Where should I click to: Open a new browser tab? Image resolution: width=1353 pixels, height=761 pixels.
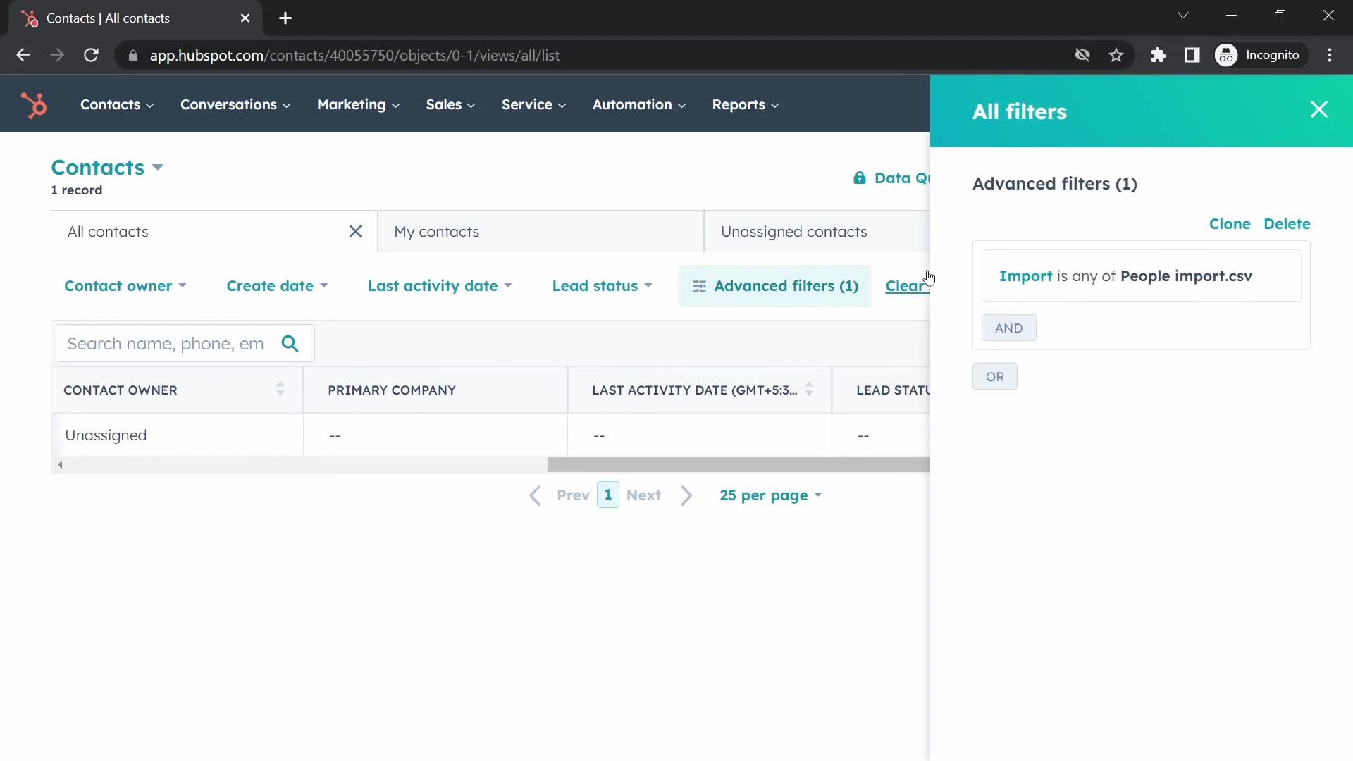[x=285, y=18]
